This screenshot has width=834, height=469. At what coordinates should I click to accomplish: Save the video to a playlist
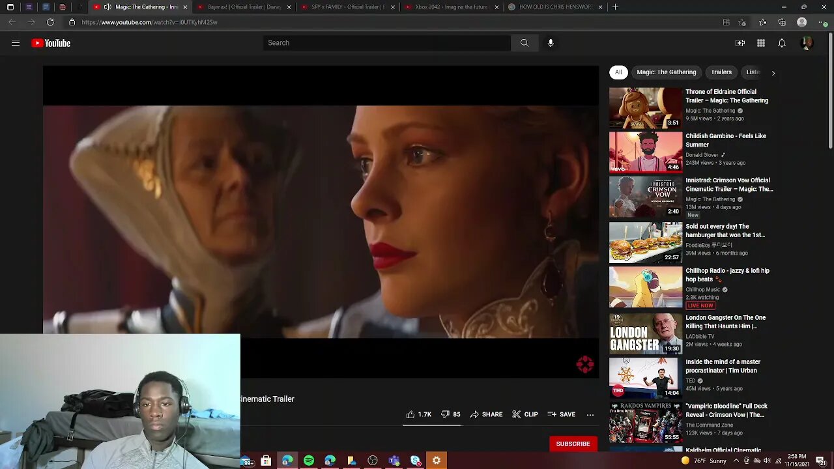point(562,414)
